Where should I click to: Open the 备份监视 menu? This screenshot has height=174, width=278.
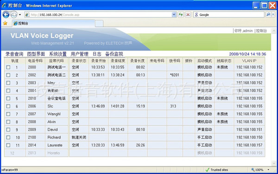tap(114, 54)
